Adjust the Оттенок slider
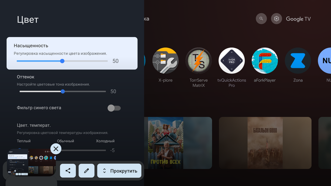Viewport: 331px width, 186px height. click(63, 91)
